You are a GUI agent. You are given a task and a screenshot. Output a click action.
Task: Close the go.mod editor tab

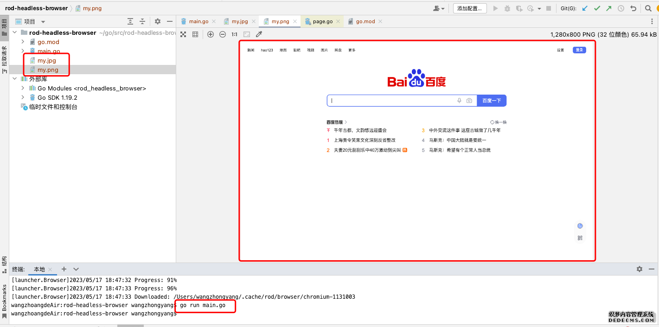click(x=380, y=21)
